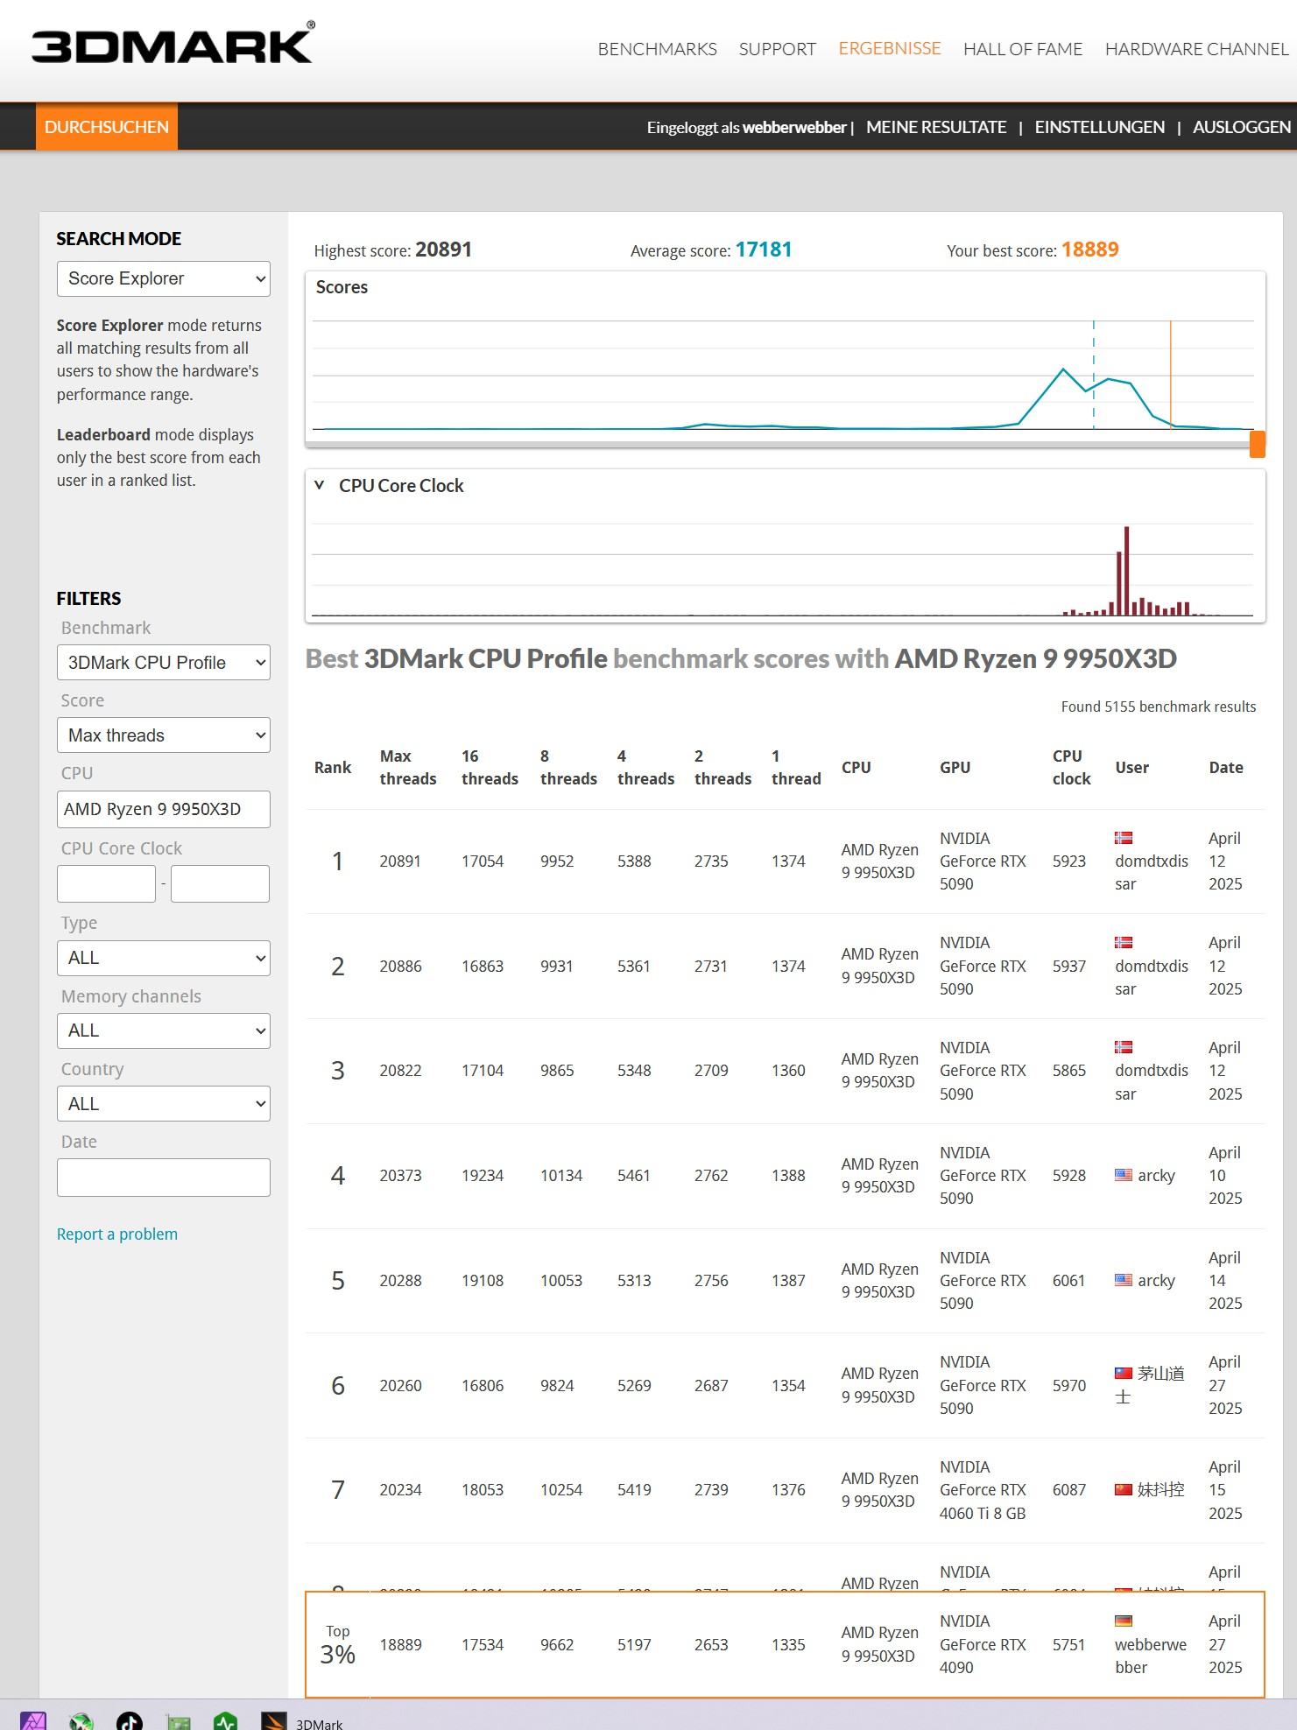
Task: Click the 2 threads column header
Action: click(x=723, y=767)
